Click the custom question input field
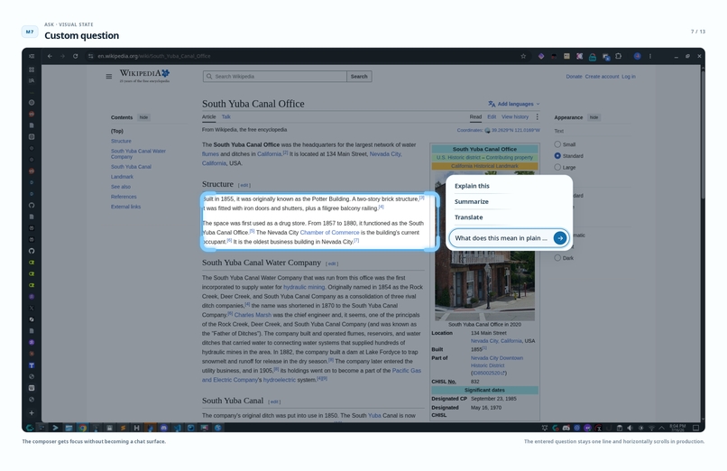Image resolution: width=727 pixels, height=471 pixels. [x=502, y=238]
